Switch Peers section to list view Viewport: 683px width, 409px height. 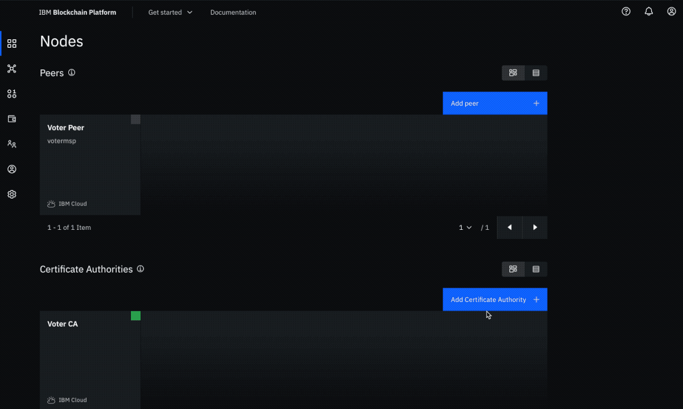pos(536,73)
